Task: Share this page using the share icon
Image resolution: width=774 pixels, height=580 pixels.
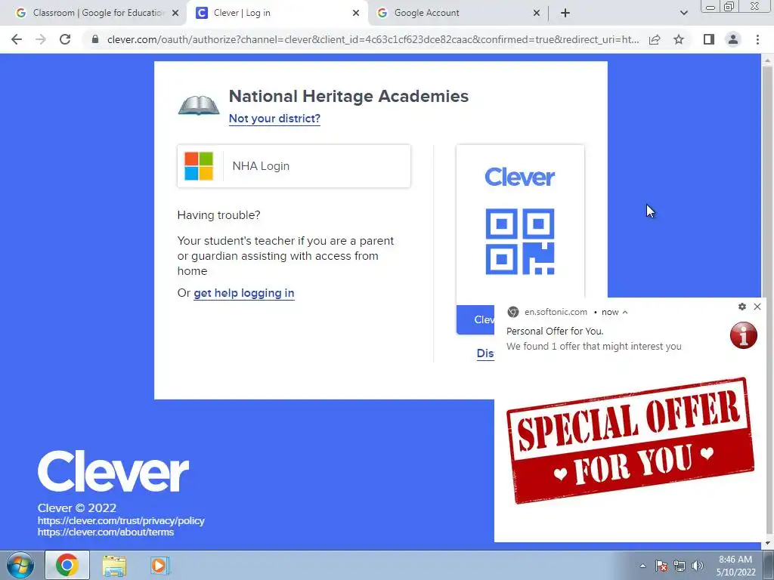Action: (655, 39)
